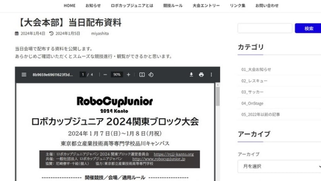Click the sidebar search text box
Screen dimensions: 321x181
pyautogui.click(x=265, y=28)
